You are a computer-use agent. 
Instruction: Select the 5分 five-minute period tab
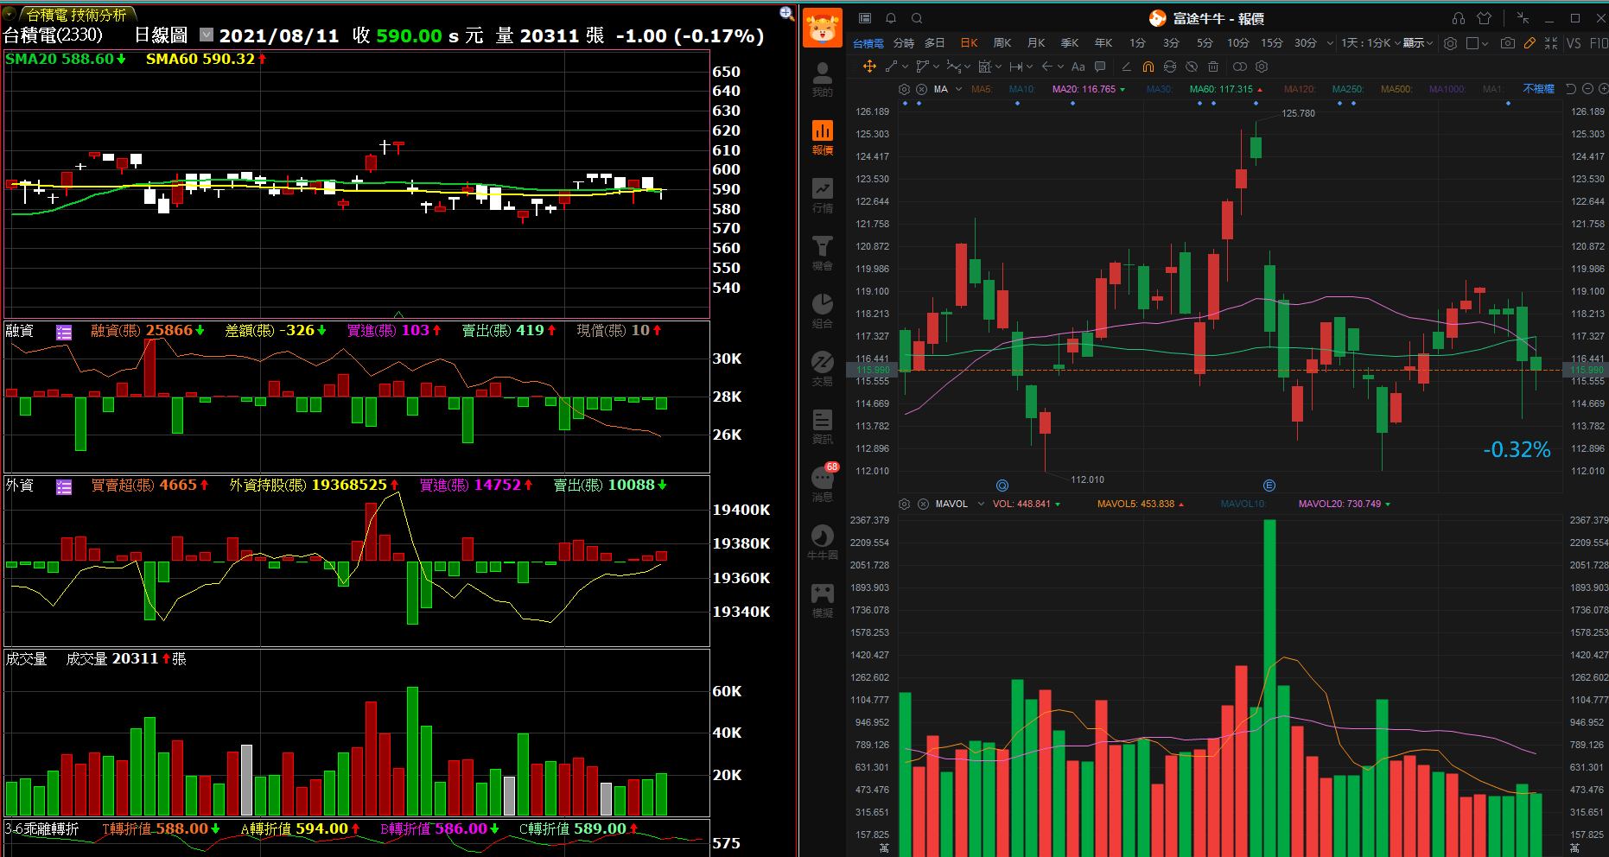pyautogui.click(x=1205, y=43)
